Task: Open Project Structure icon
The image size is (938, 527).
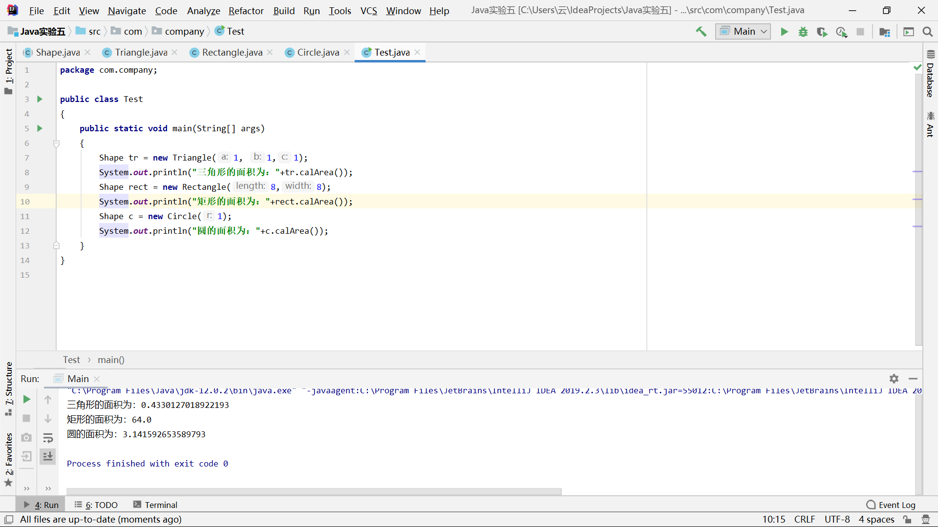Action: pos(885,32)
